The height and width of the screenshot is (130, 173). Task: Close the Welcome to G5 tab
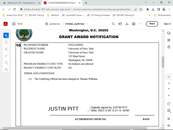[x=39, y=3]
